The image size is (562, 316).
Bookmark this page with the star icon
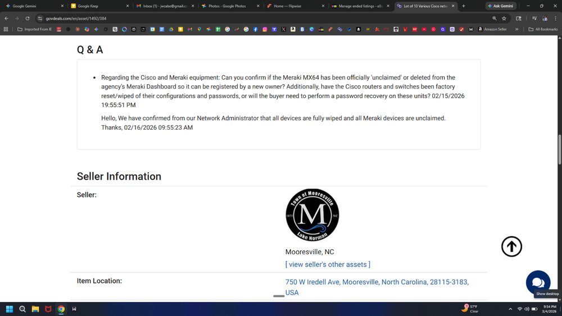pos(504,19)
